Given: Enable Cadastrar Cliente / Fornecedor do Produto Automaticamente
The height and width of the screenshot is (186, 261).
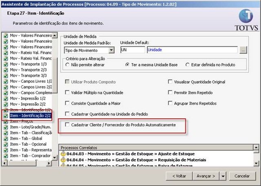Looking at the screenshot, I should 67,125.
